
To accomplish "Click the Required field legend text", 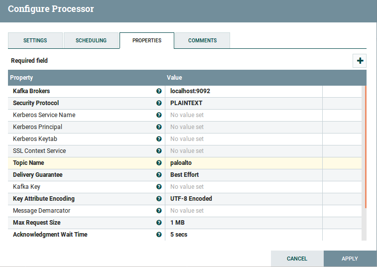I will (29, 61).
